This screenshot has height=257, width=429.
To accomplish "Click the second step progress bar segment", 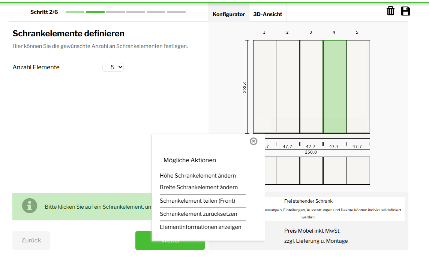I will [x=95, y=12].
